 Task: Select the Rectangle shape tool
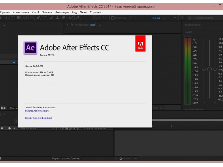pyautogui.click(x=32, y=18)
